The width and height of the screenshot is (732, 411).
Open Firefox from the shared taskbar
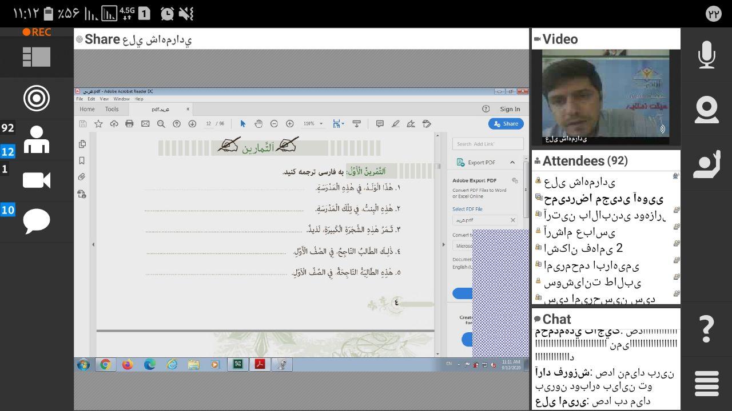click(x=128, y=364)
